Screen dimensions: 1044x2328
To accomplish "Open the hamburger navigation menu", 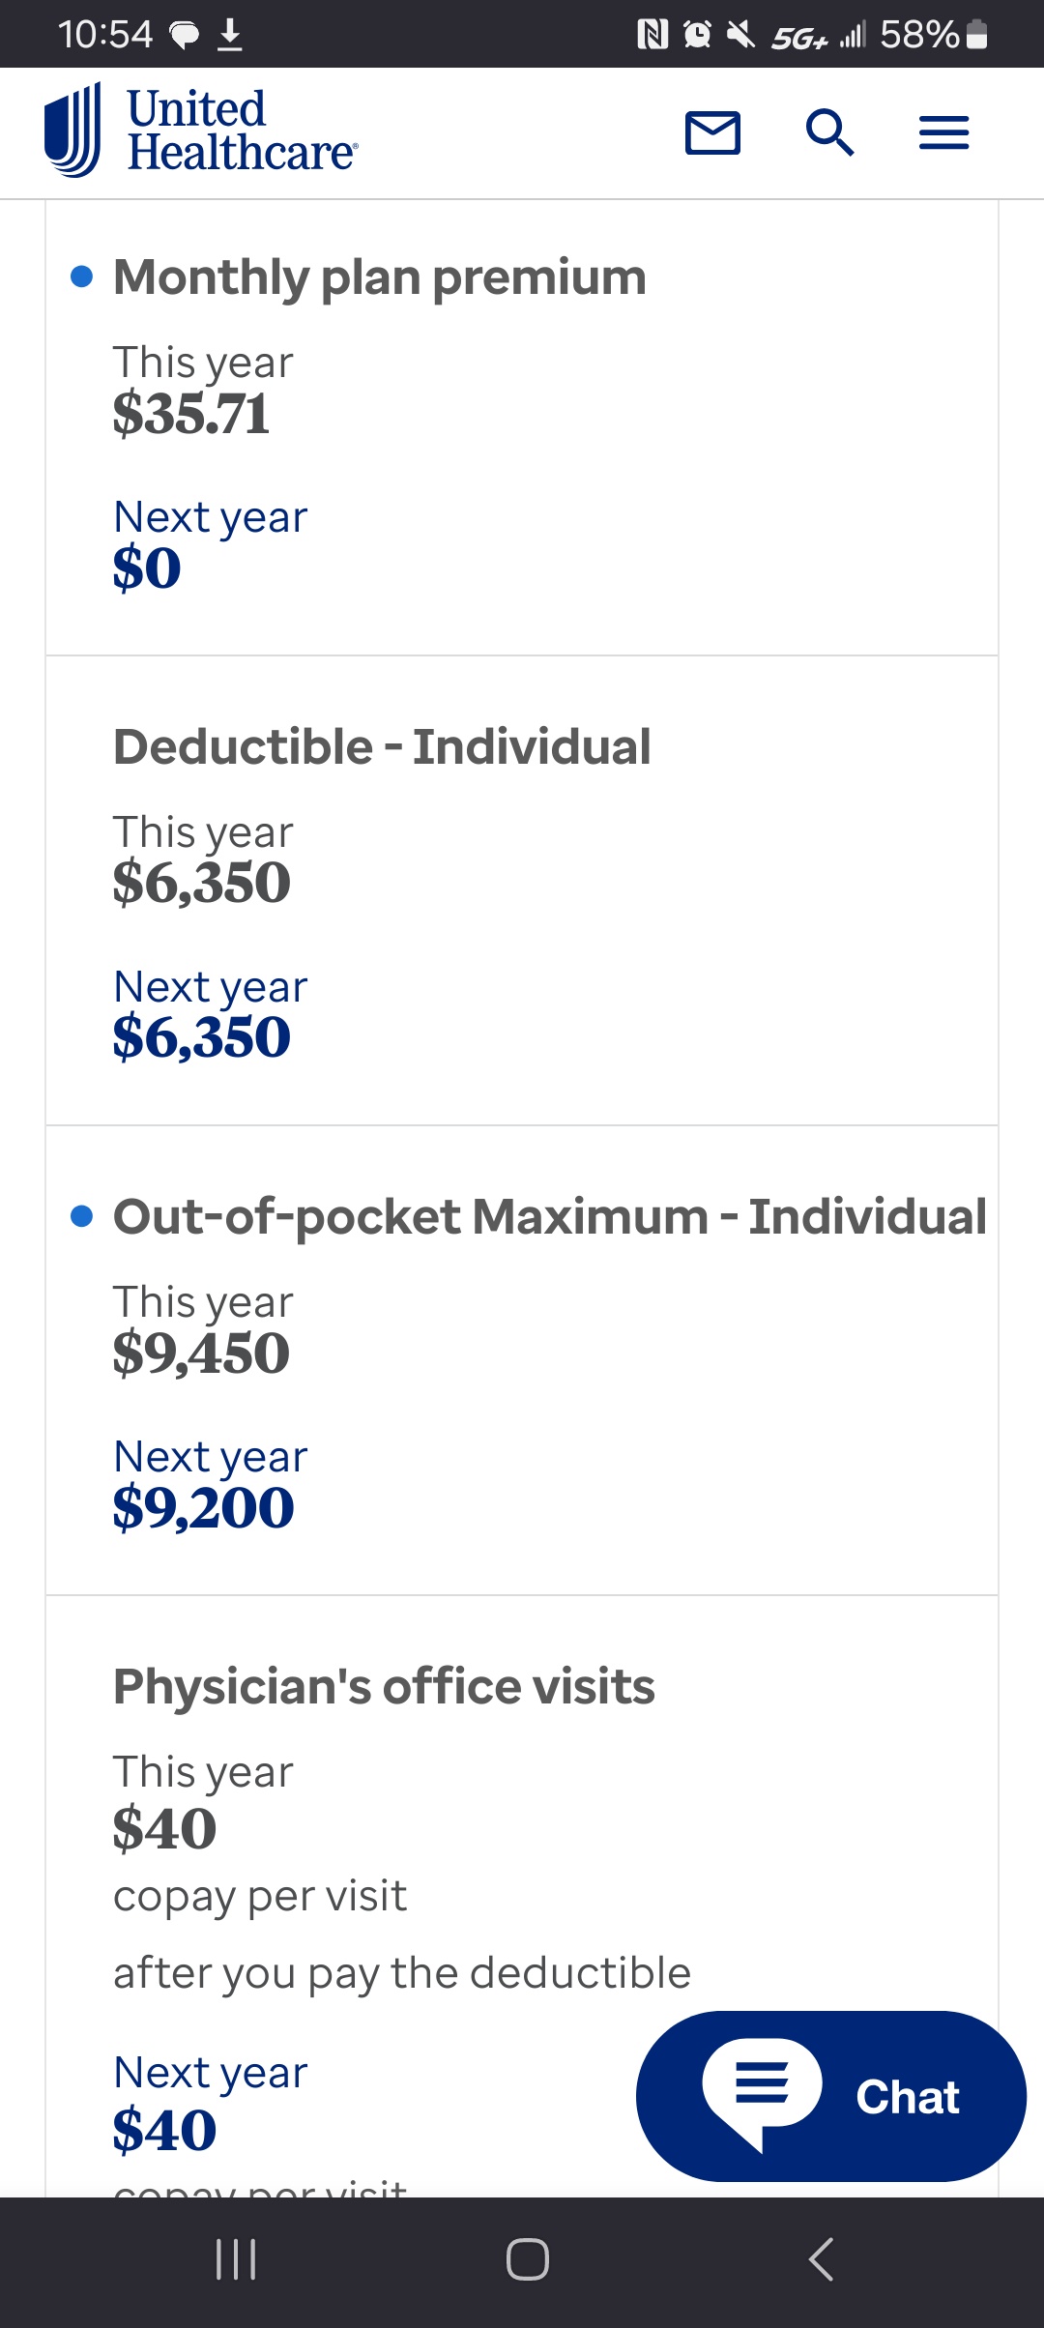I will [x=943, y=132].
